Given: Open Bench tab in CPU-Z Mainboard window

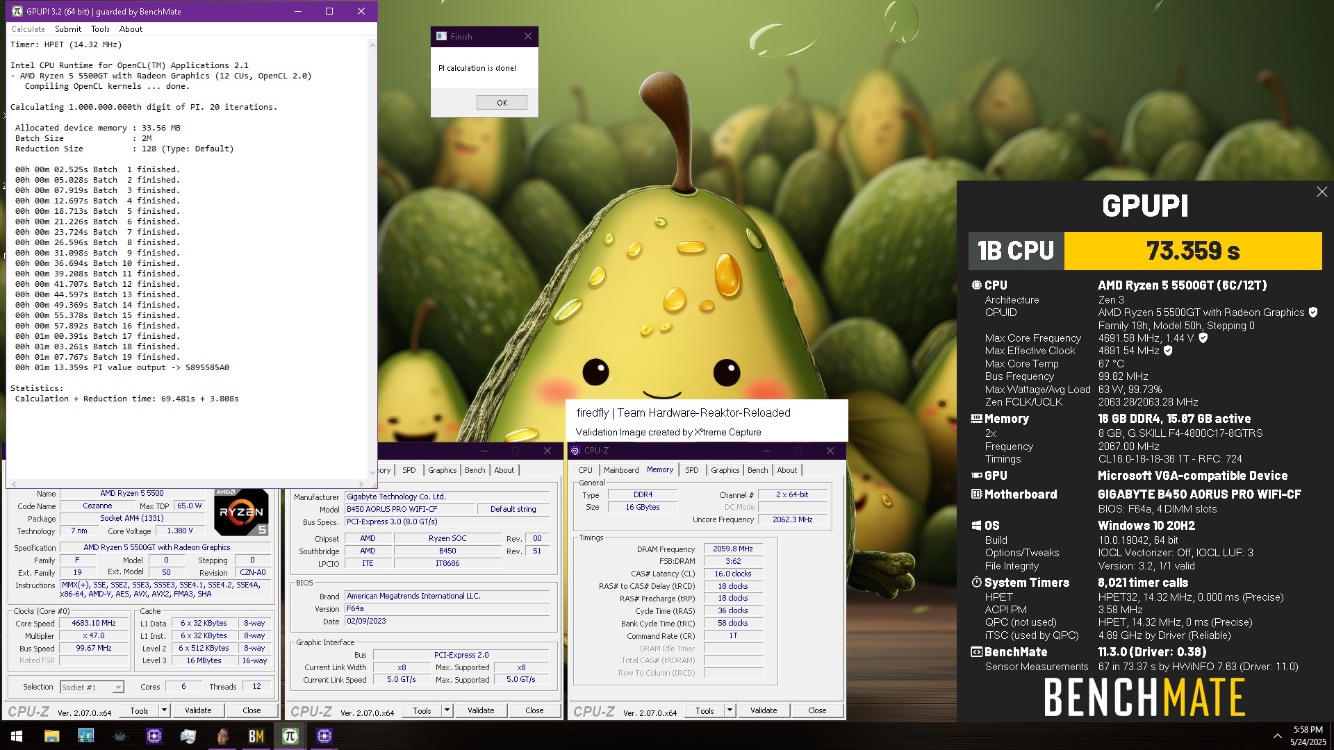Looking at the screenshot, I should [475, 470].
